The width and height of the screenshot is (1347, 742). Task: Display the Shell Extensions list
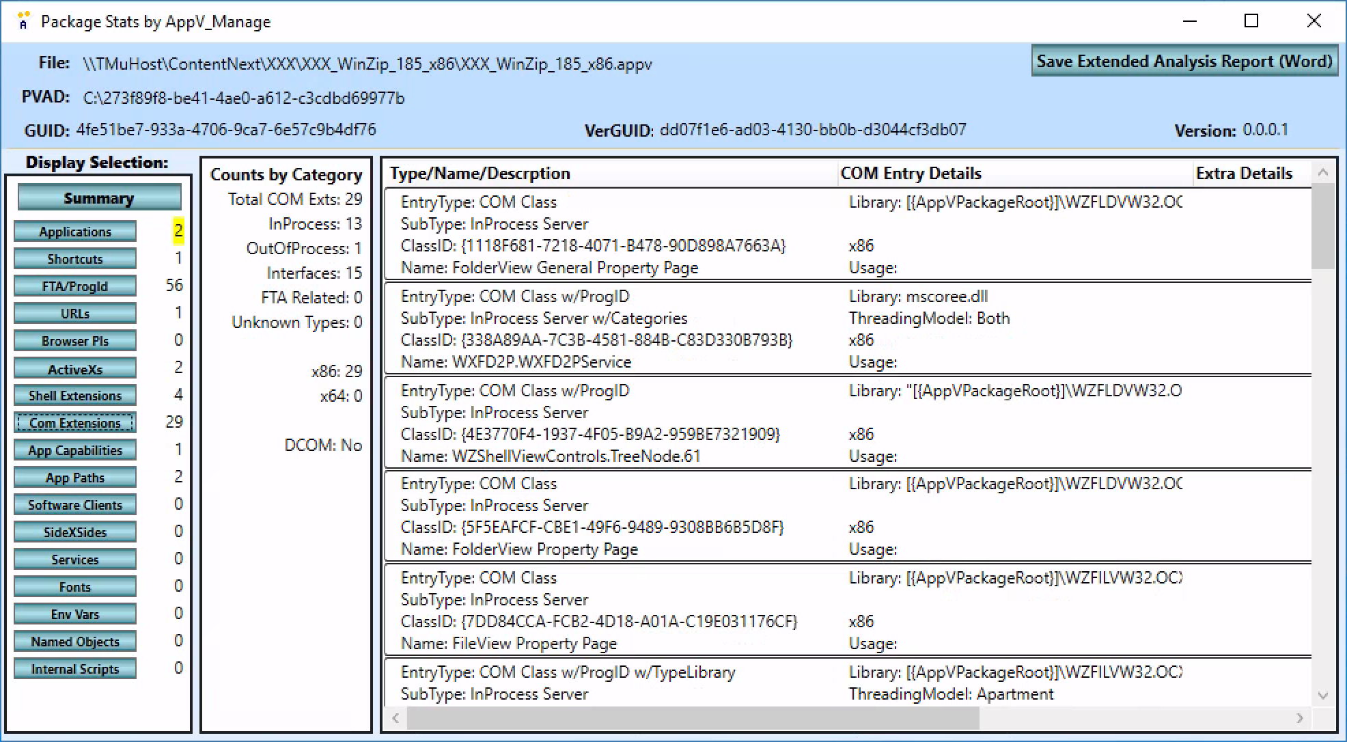coord(75,396)
